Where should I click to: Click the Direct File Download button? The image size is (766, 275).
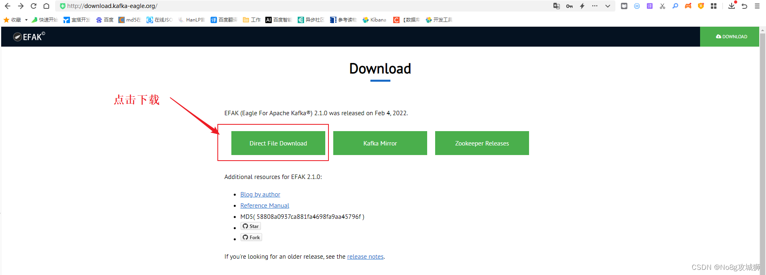pyautogui.click(x=278, y=143)
